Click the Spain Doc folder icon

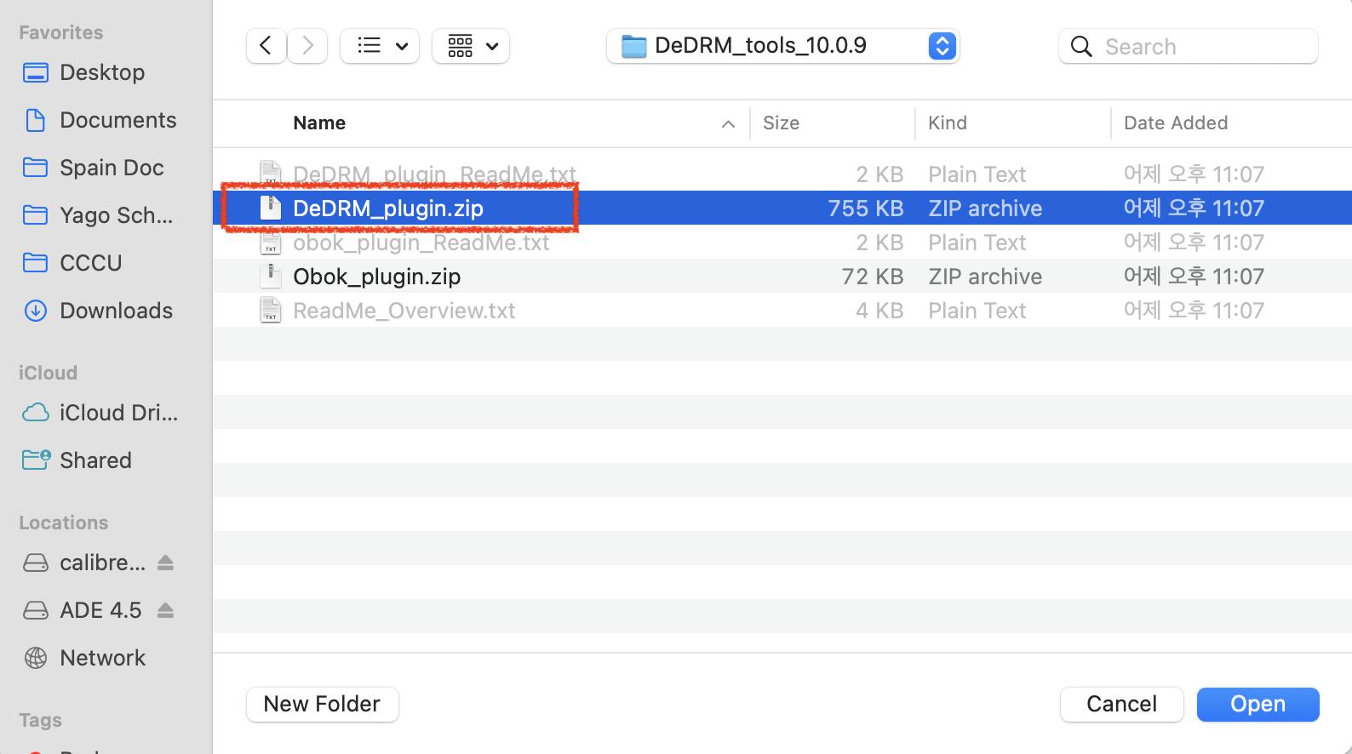[36, 168]
